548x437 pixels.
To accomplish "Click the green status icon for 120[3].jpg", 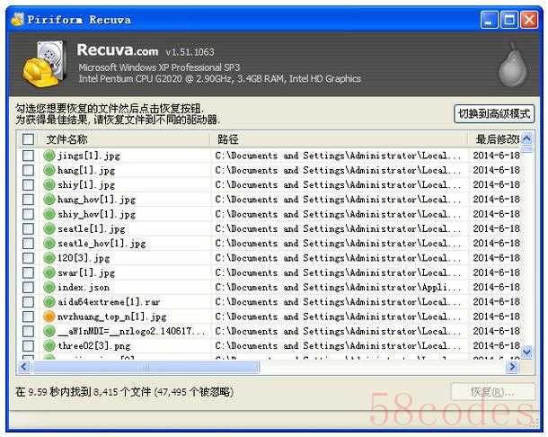I will pyautogui.click(x=49, y=258).
